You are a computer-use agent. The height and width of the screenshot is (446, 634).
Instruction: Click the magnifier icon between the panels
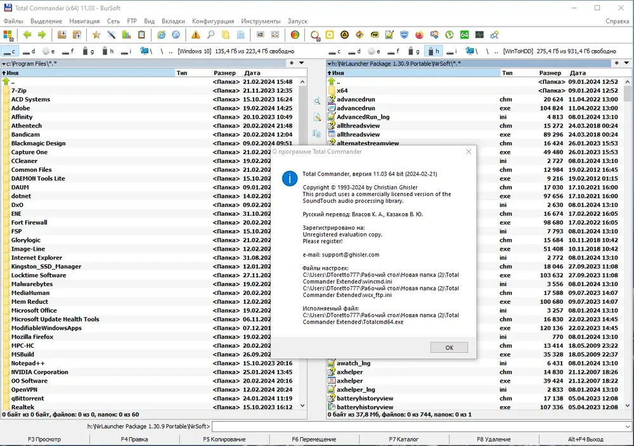[x=317, y=101]
